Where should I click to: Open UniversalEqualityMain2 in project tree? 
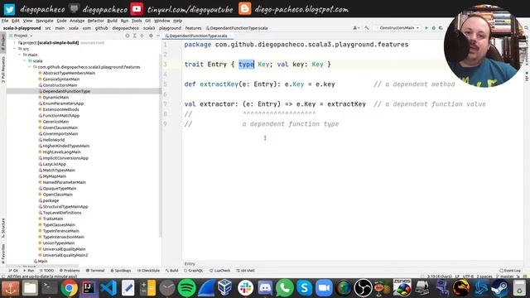pos(65,255)
